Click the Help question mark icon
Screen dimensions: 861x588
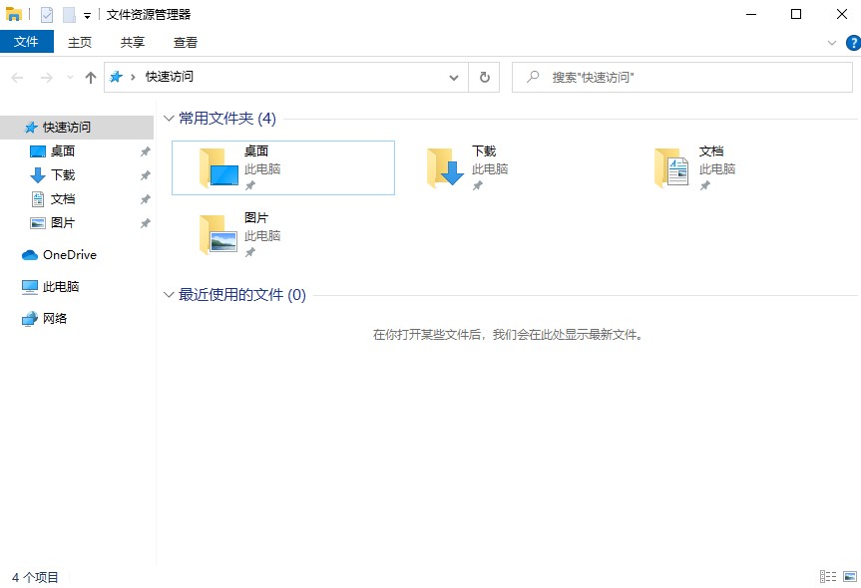[x=851, y=42]
